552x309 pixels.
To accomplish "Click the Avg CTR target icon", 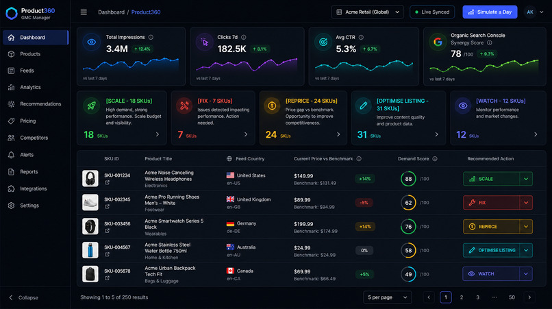I will point(323,42).
